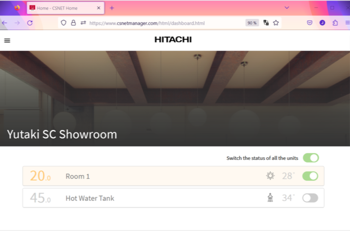Click the HITACHI logo
Image resolution: width=350 pixels, height=231 pixels.
(173, 40)
